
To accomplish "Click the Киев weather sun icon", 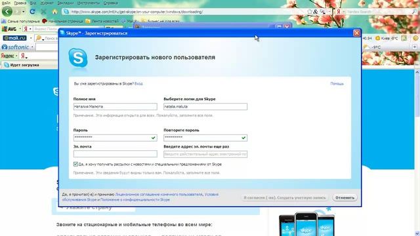I will pyautogui.click(x=378, y=38).
